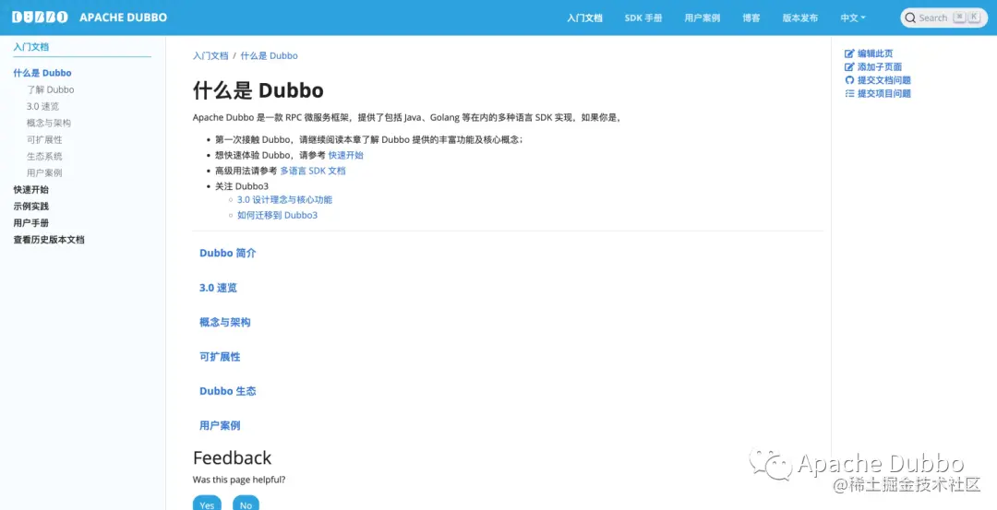Select 用户案例 in left sidebar
This screenshot has width=997, height=510.
[x=44, y=172]
